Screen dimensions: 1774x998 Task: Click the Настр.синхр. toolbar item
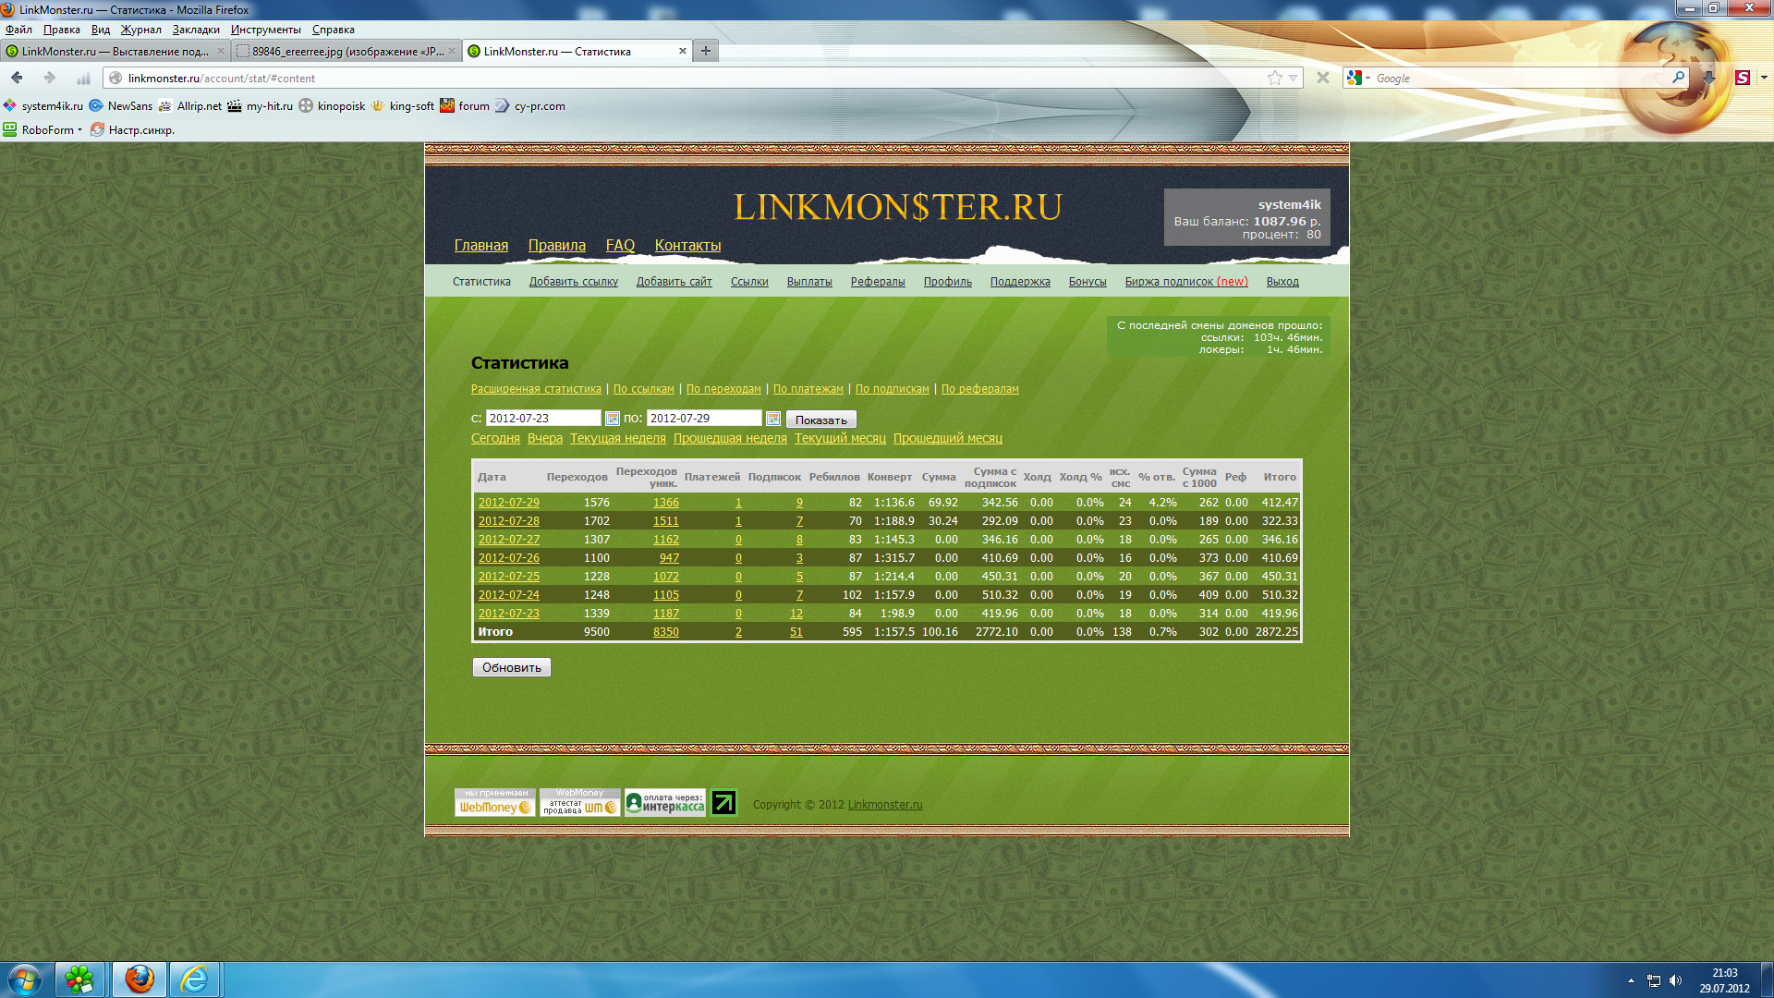tap(132, 130)
